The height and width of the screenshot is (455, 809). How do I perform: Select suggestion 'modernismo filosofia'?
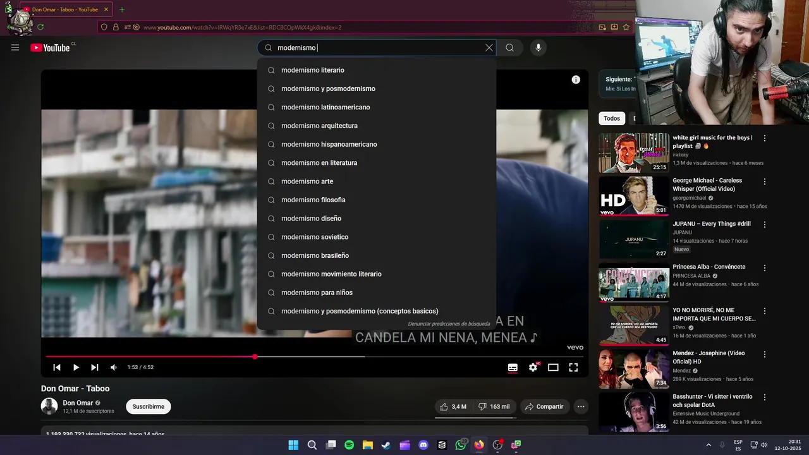pyautogui.click(x=376, y=200)
